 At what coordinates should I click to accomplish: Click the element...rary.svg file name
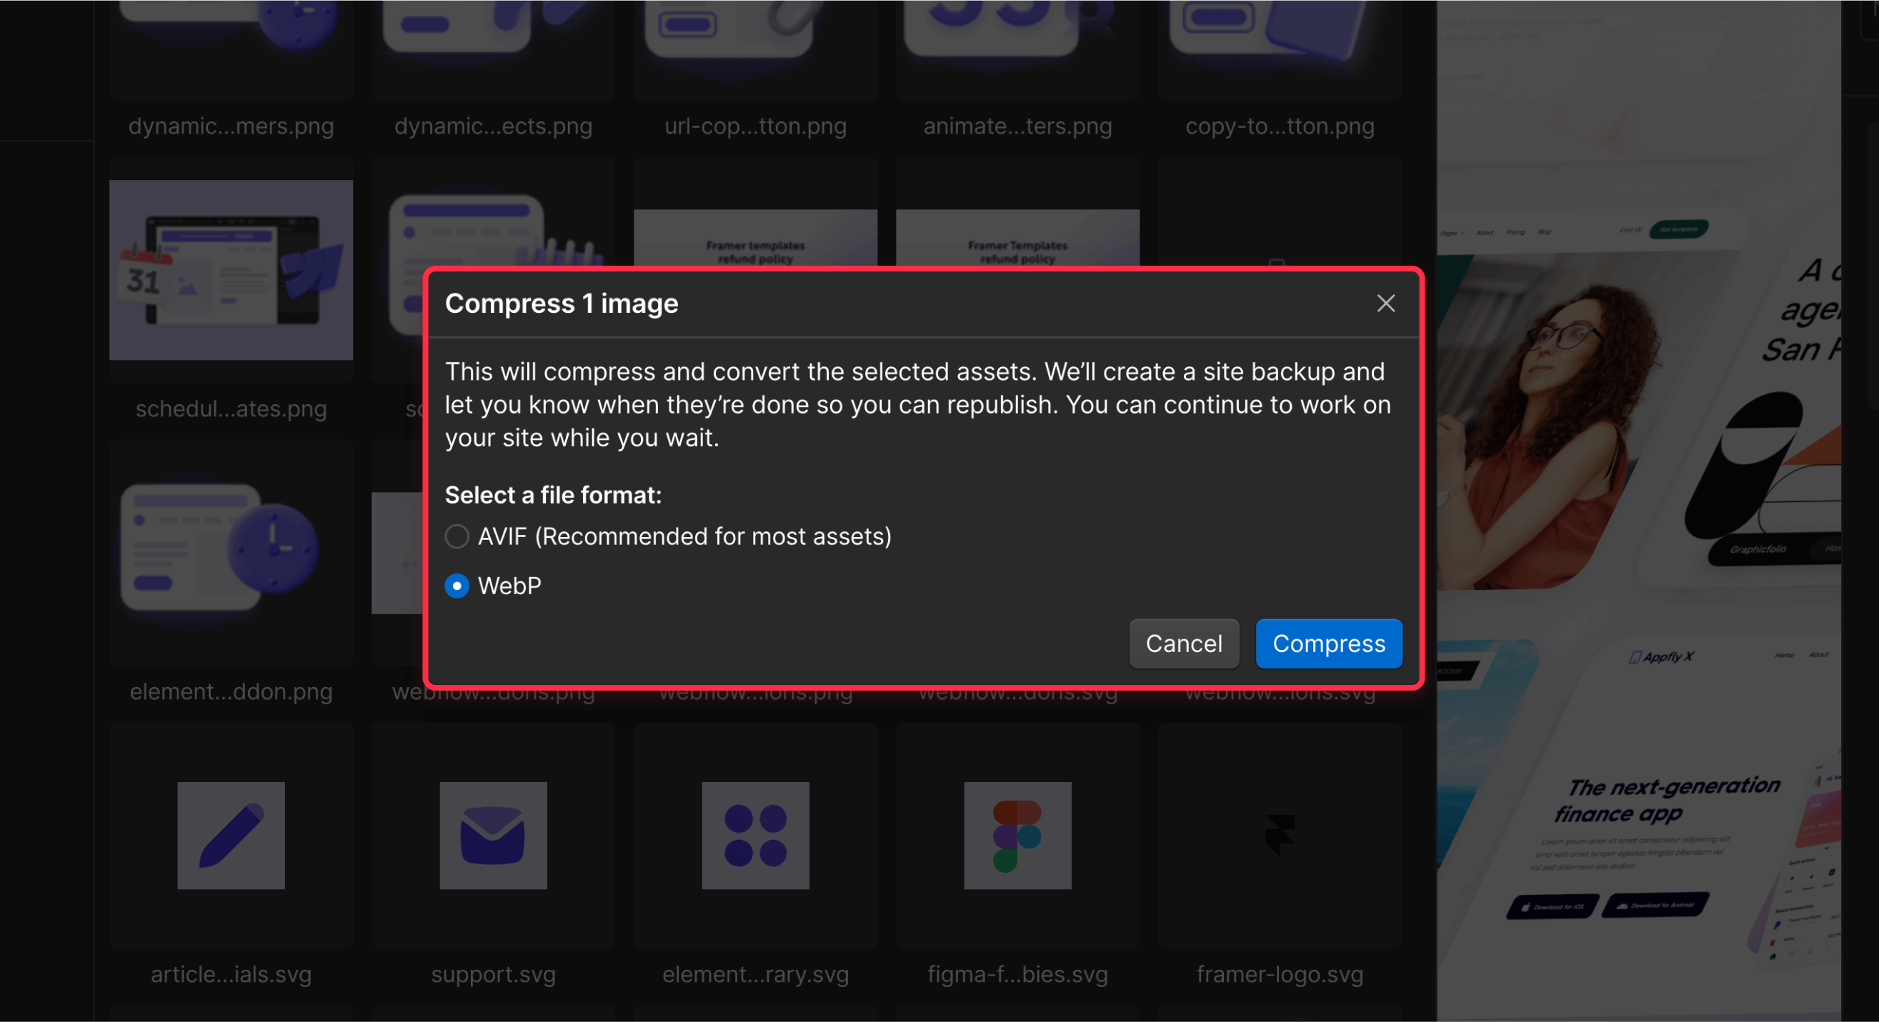coord(756,975)
